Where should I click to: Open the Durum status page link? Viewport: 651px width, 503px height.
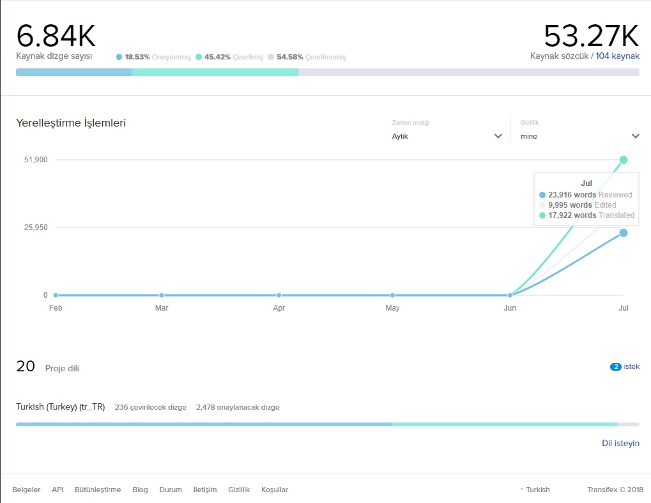(171, 490)
